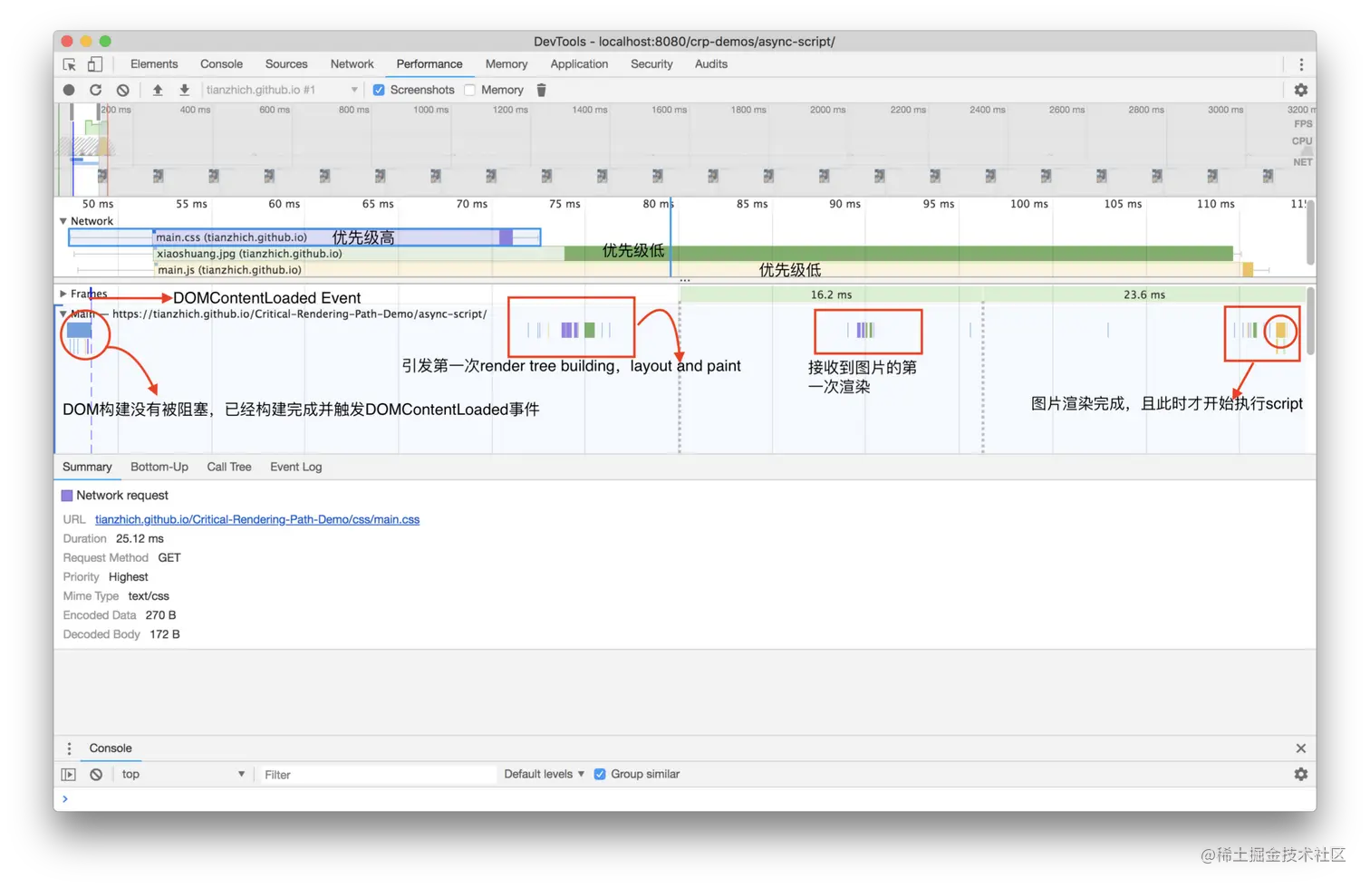Toggle the Group similar checkbox
The width and height of the screenshot is (1370, 888).
click(600, 774)
